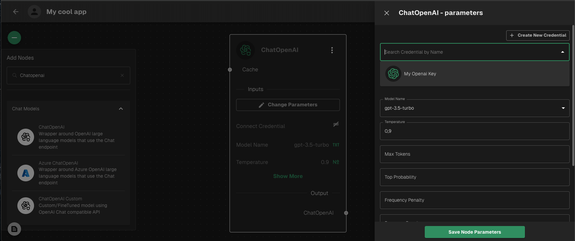Screen dimensions: 575x241
Task: Collapse the credential search dropdown arrow
Action: [563, 52]
